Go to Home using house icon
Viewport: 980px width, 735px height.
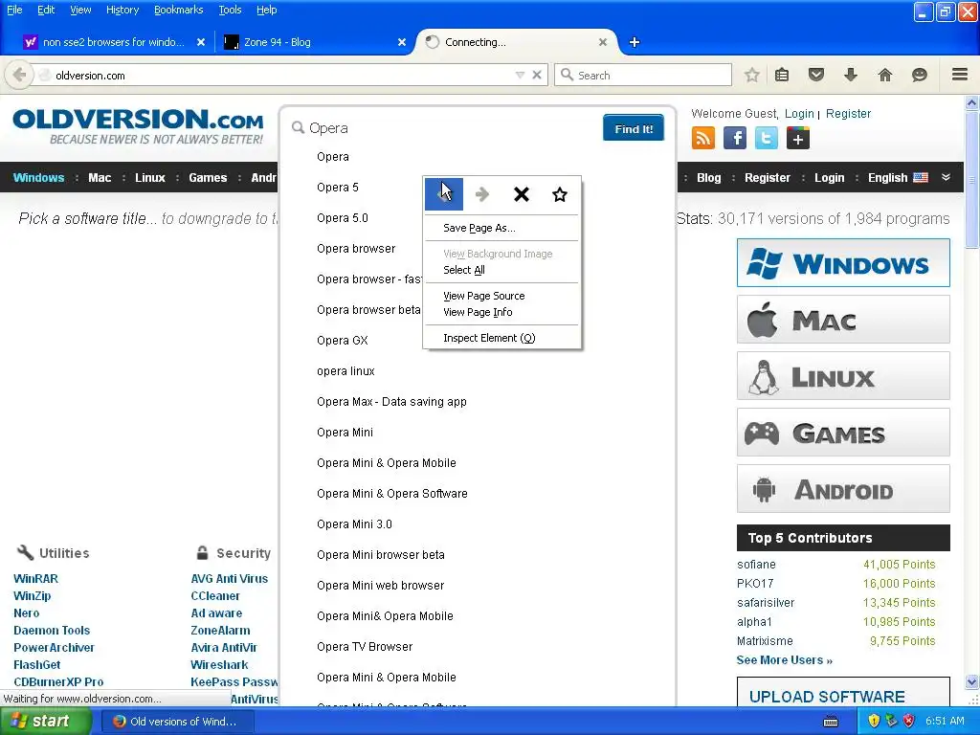[x=885, y=75]
